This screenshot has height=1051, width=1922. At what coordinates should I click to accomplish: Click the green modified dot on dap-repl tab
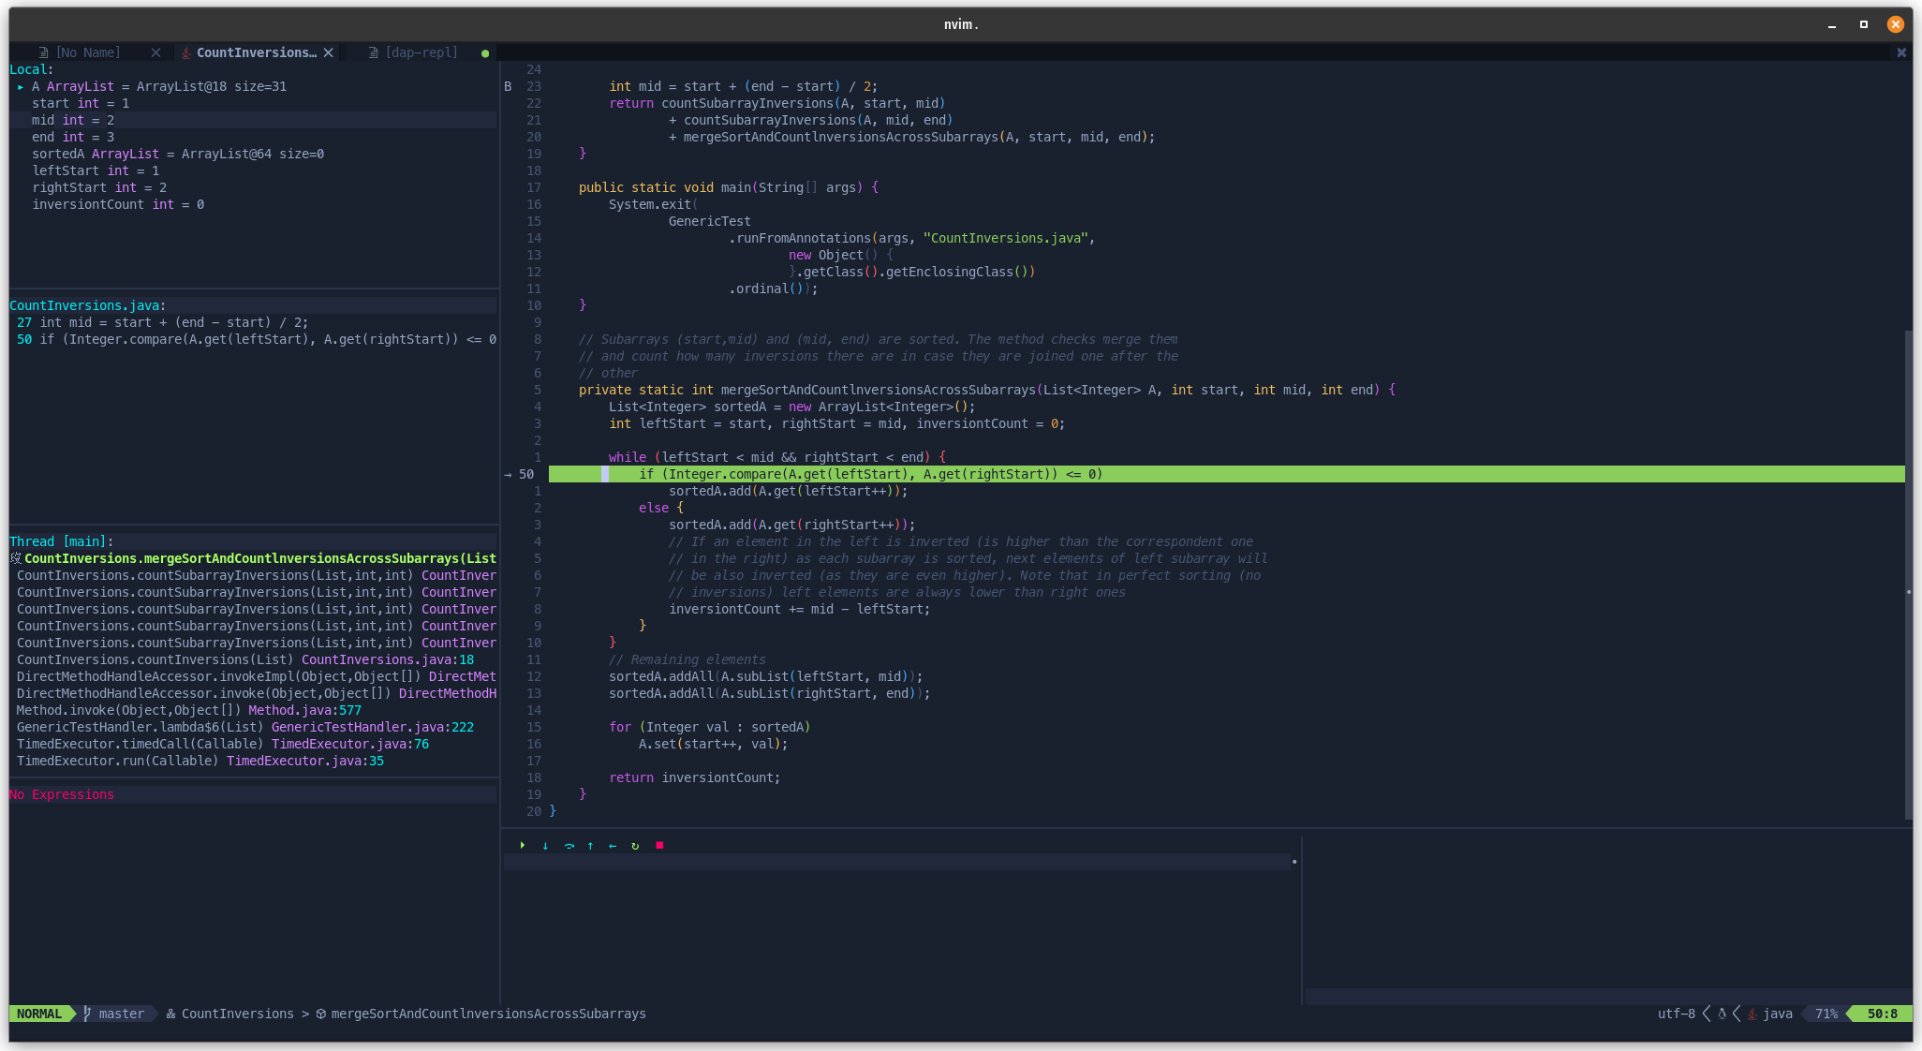485,53
